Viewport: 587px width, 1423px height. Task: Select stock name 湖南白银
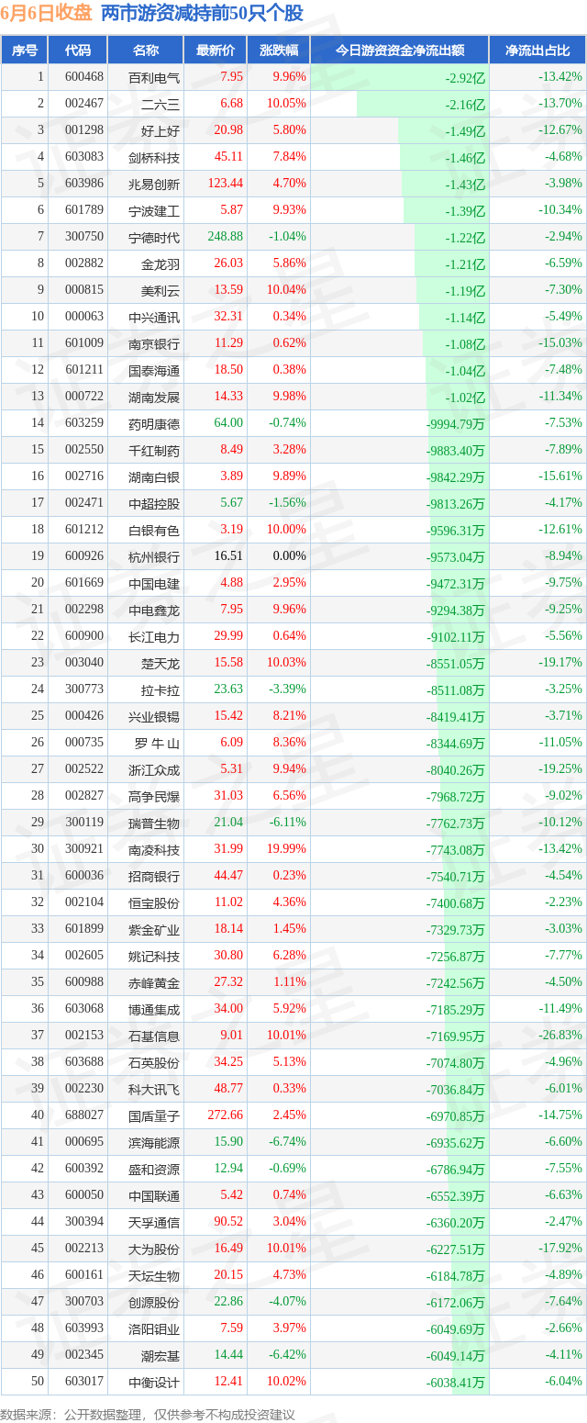154,476
